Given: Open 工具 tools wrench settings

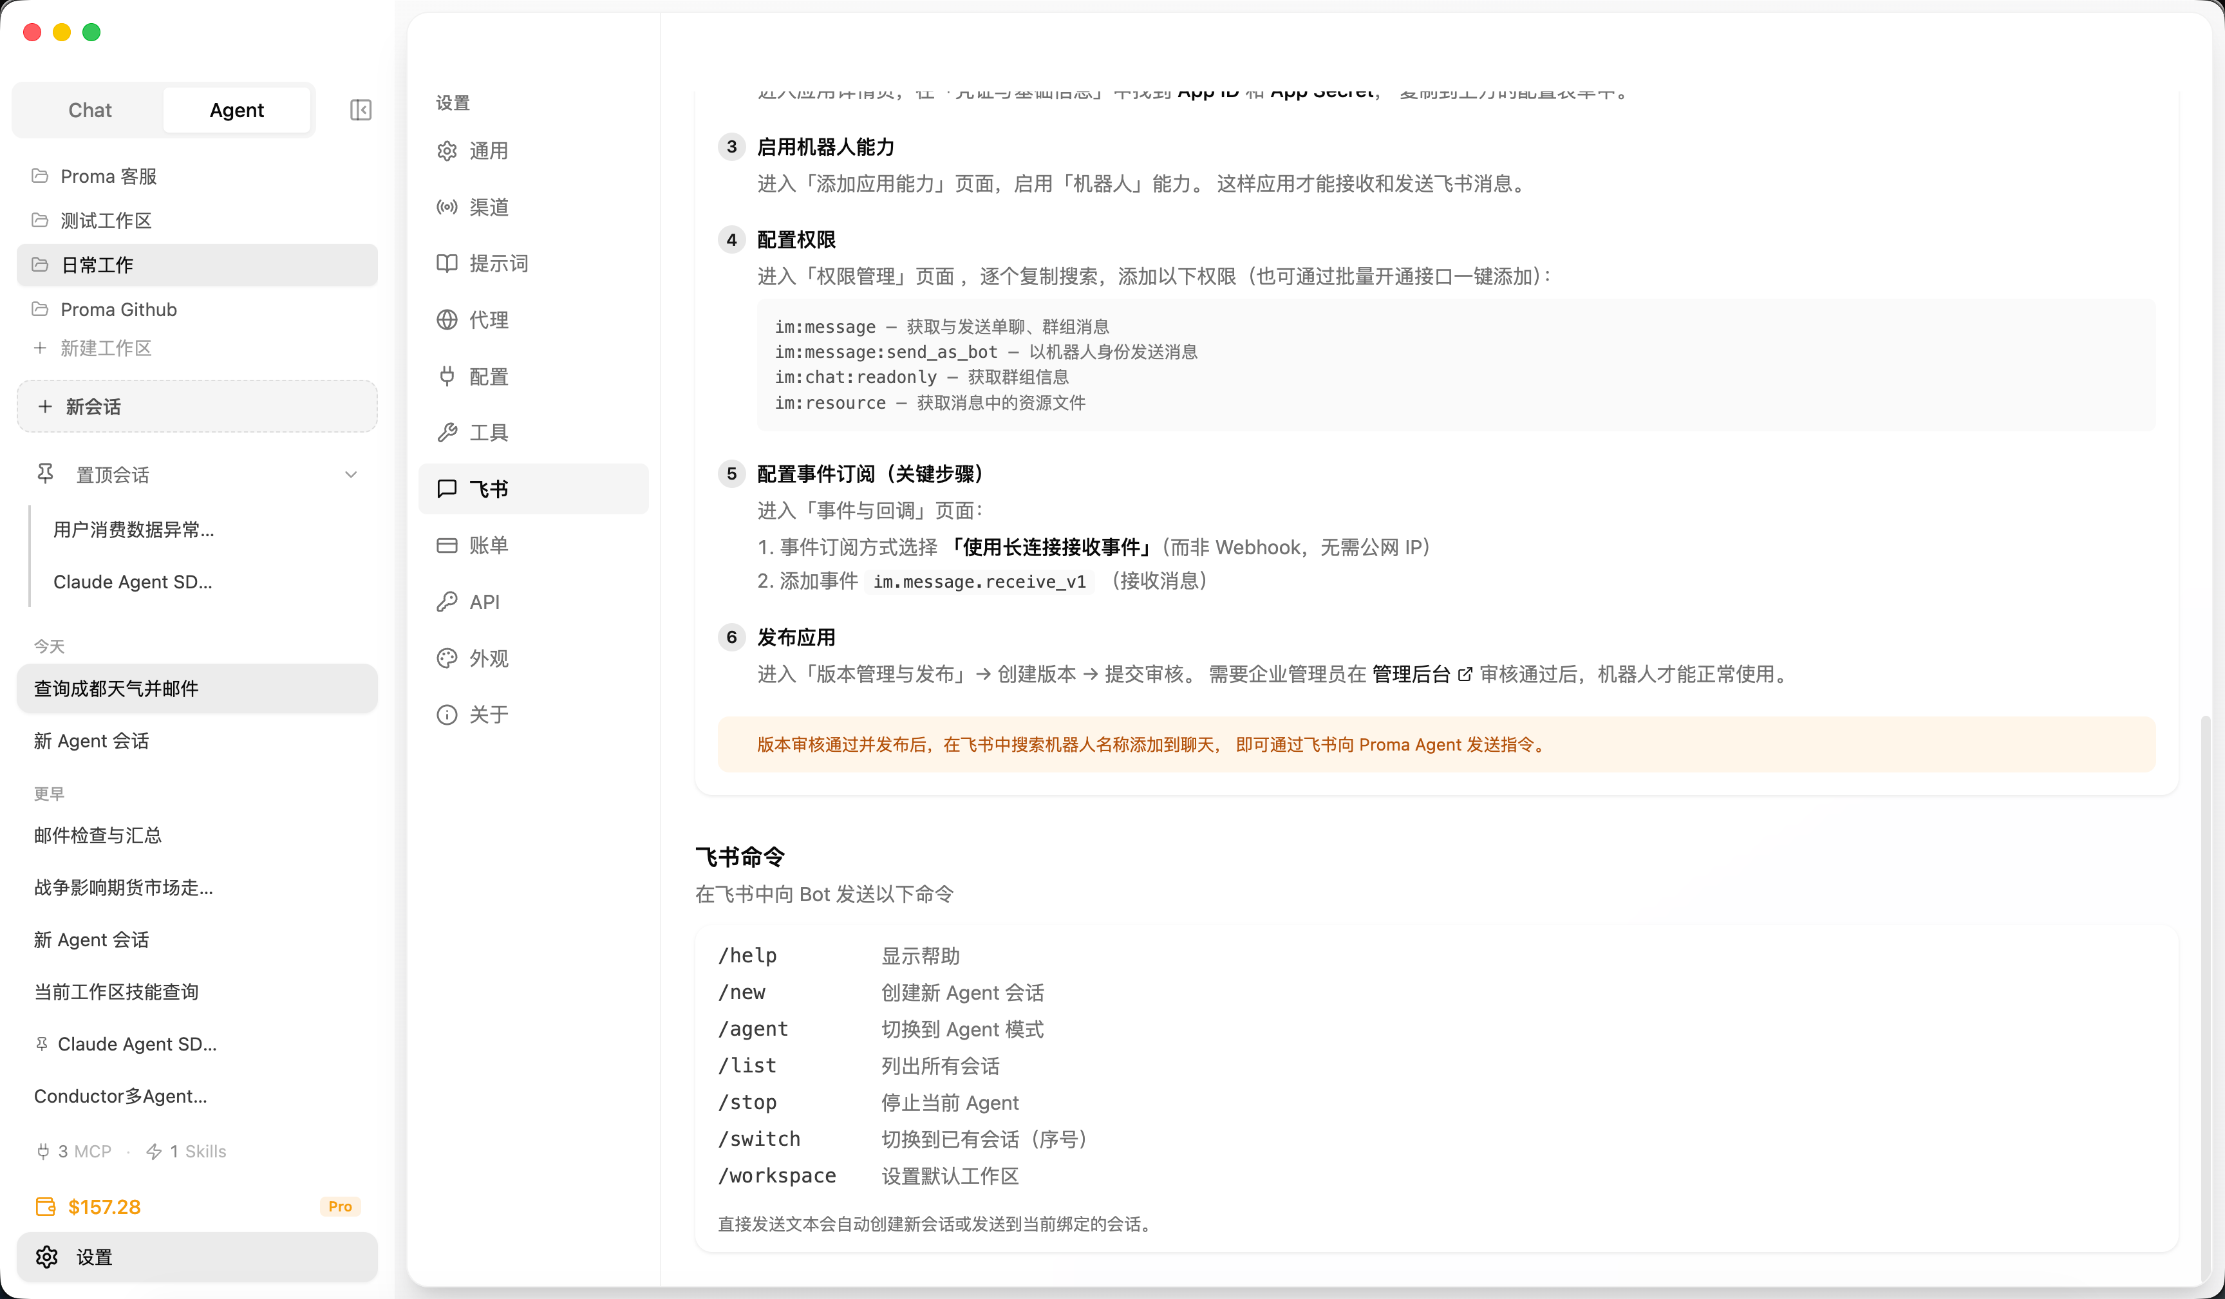Looking at the screenshot, I should [x=487, y=433].
